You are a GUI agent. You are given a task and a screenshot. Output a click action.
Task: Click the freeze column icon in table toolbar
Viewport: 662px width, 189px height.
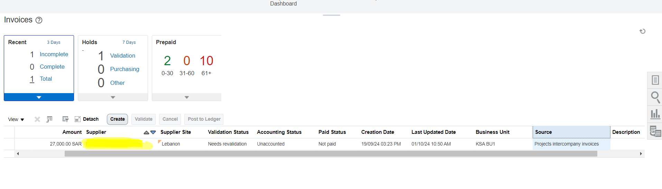coord(49,119)
